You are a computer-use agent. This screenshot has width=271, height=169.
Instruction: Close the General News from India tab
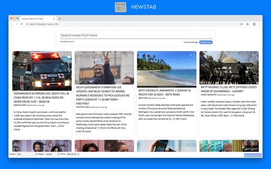(x=54, y=19)
